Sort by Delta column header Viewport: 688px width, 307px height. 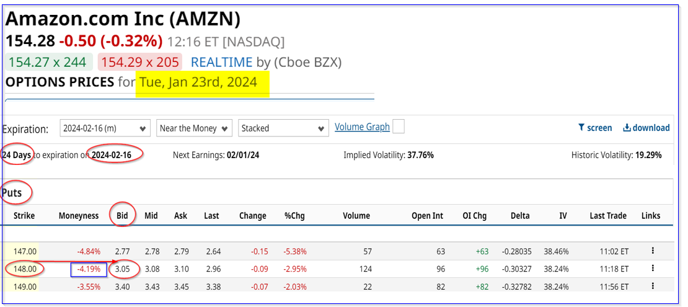pos(520,216)
